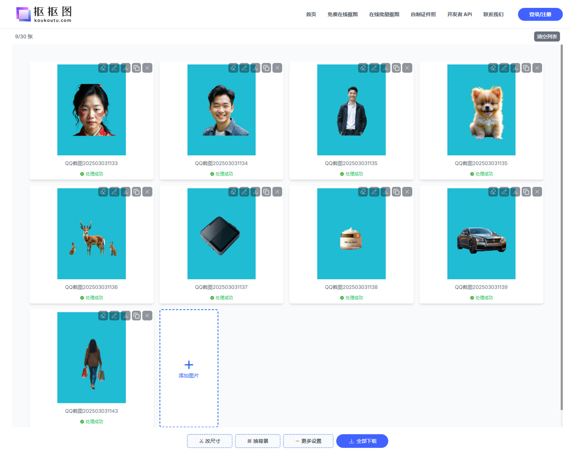Remove the car image from list
Image resolution: width=570 pixels, height=455 pixels.
click(537, 192)
